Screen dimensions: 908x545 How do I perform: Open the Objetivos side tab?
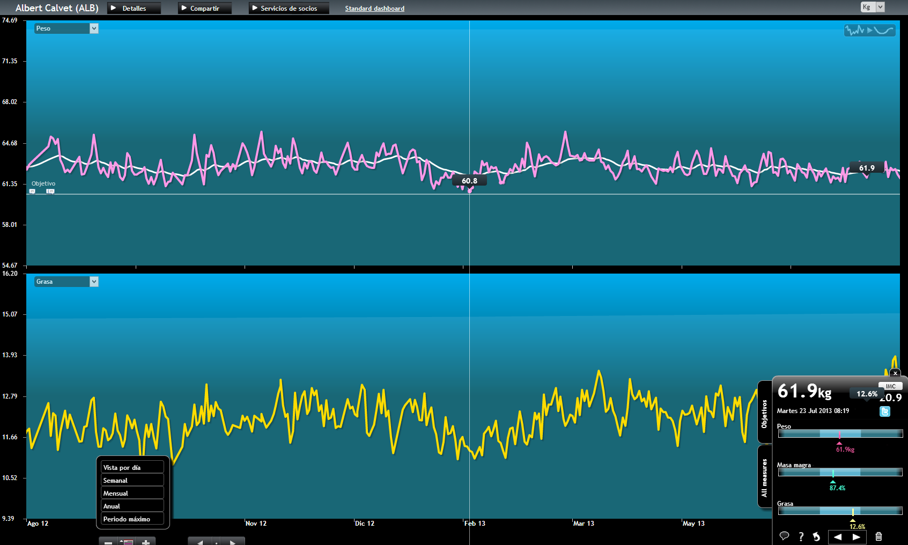[764, 413]
